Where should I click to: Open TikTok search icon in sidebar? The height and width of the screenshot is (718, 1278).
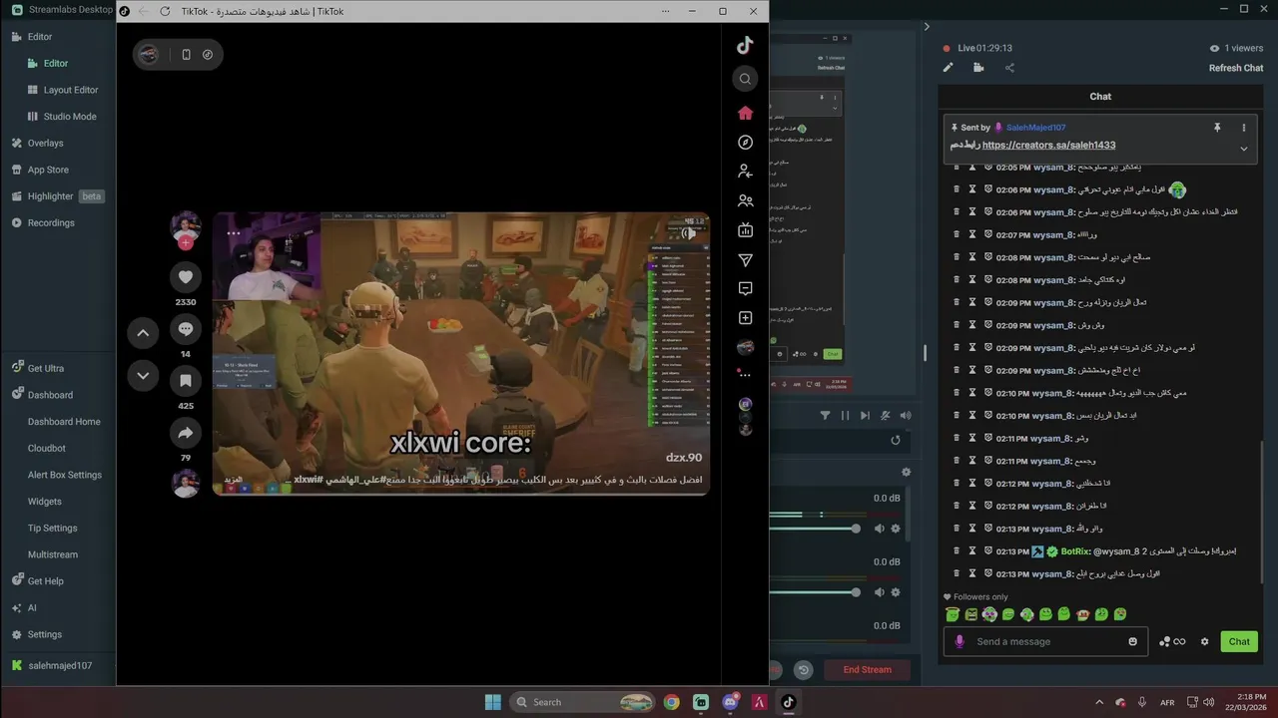coord(745,79)
